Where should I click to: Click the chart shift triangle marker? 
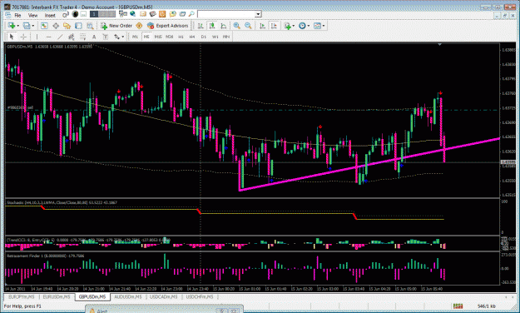coord(440,44)
